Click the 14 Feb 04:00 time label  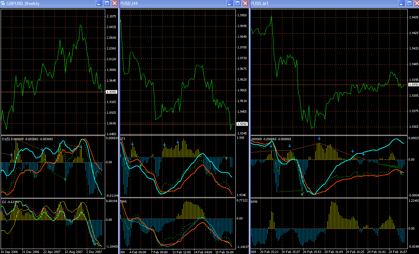coord(203,251)
